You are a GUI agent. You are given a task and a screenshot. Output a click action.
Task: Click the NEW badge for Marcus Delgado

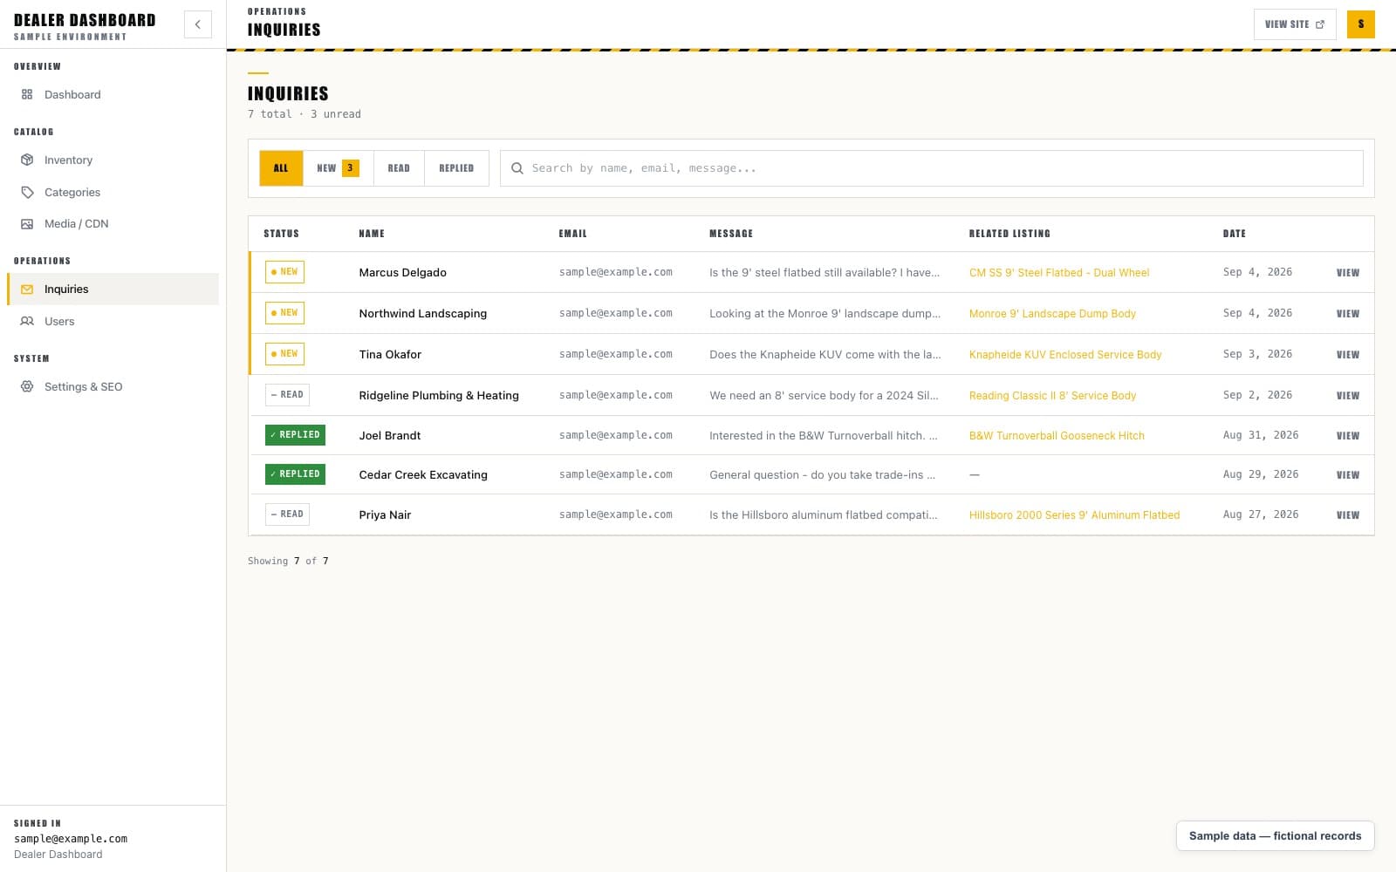coord(284,272)
